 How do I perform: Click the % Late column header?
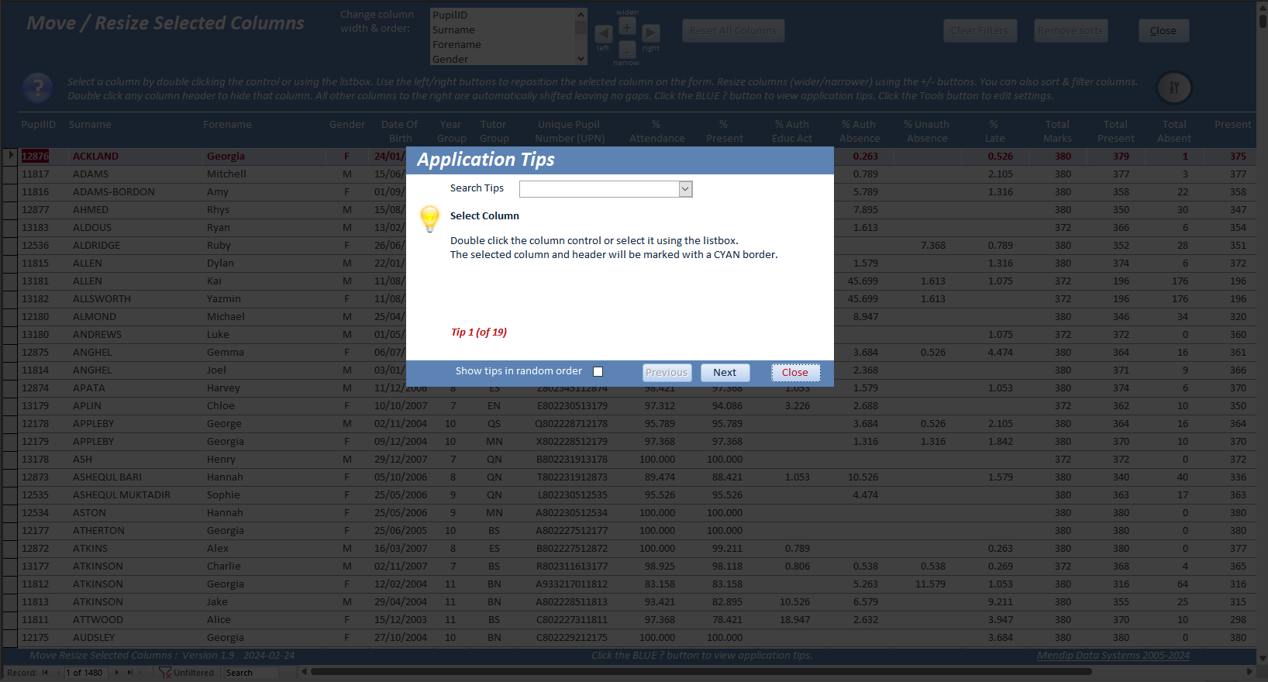[x=994, y=131]
